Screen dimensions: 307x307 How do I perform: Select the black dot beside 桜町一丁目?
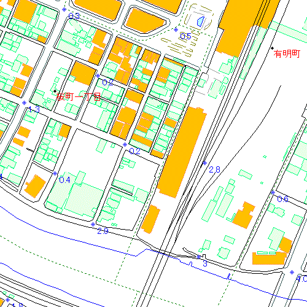55,91
